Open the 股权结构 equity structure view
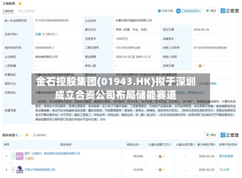 pyautogui.click(x=40, y=135)
